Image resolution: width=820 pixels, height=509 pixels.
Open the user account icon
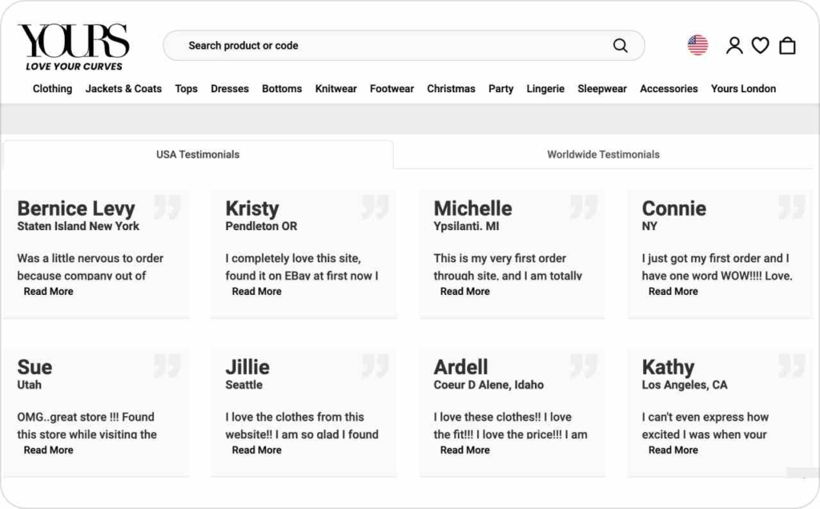[x=734, y=46]
